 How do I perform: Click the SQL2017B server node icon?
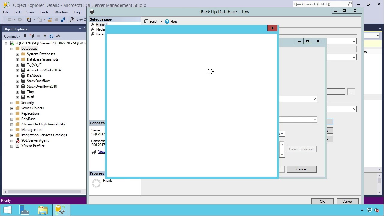tap(12, 43)
